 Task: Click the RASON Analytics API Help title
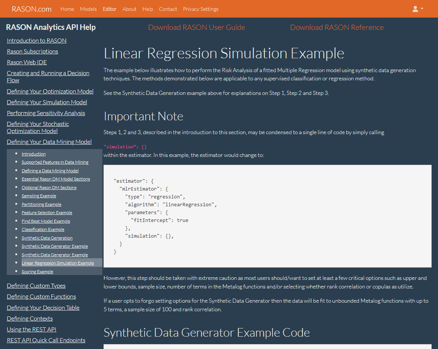51,27
